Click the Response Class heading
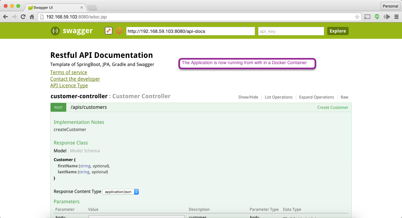 point(71,143)
